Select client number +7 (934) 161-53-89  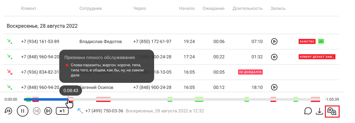point(40,41)
